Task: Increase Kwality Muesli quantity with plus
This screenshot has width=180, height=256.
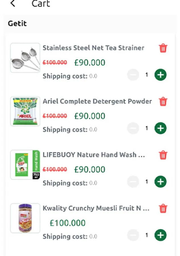Action: pos(160,235)
